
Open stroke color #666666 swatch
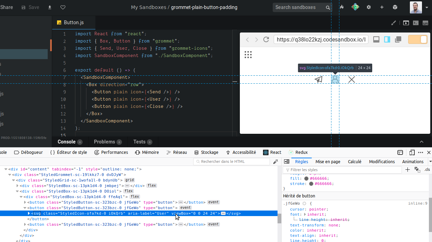point(311,184)
